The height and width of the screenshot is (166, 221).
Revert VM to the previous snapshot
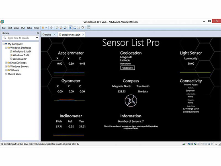(61, 28)
